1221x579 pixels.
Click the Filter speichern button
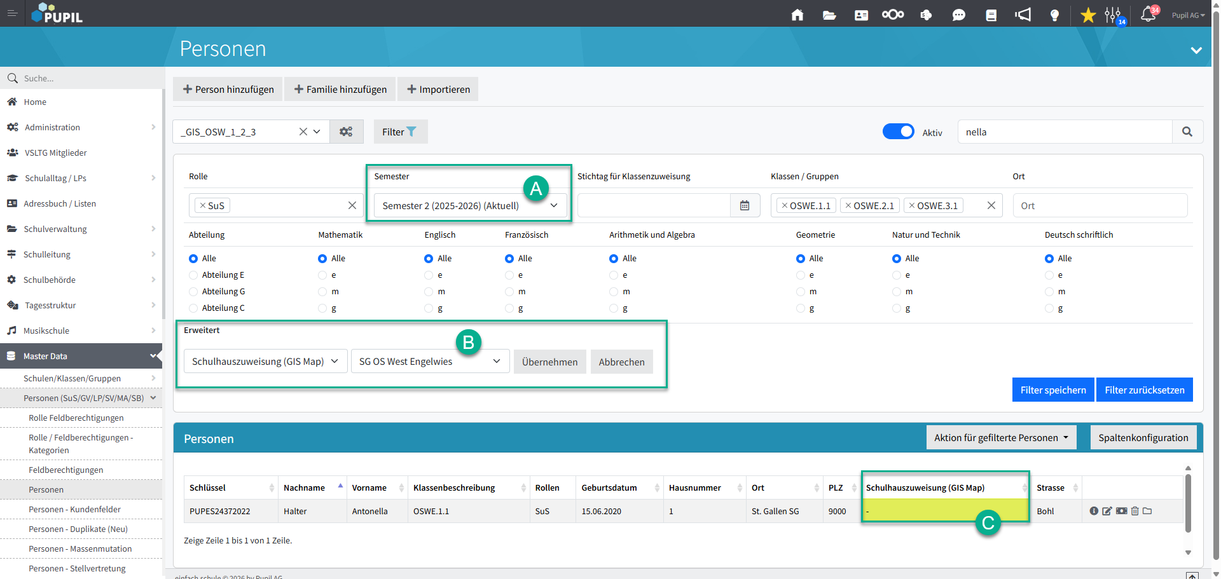pos(1052,390)
